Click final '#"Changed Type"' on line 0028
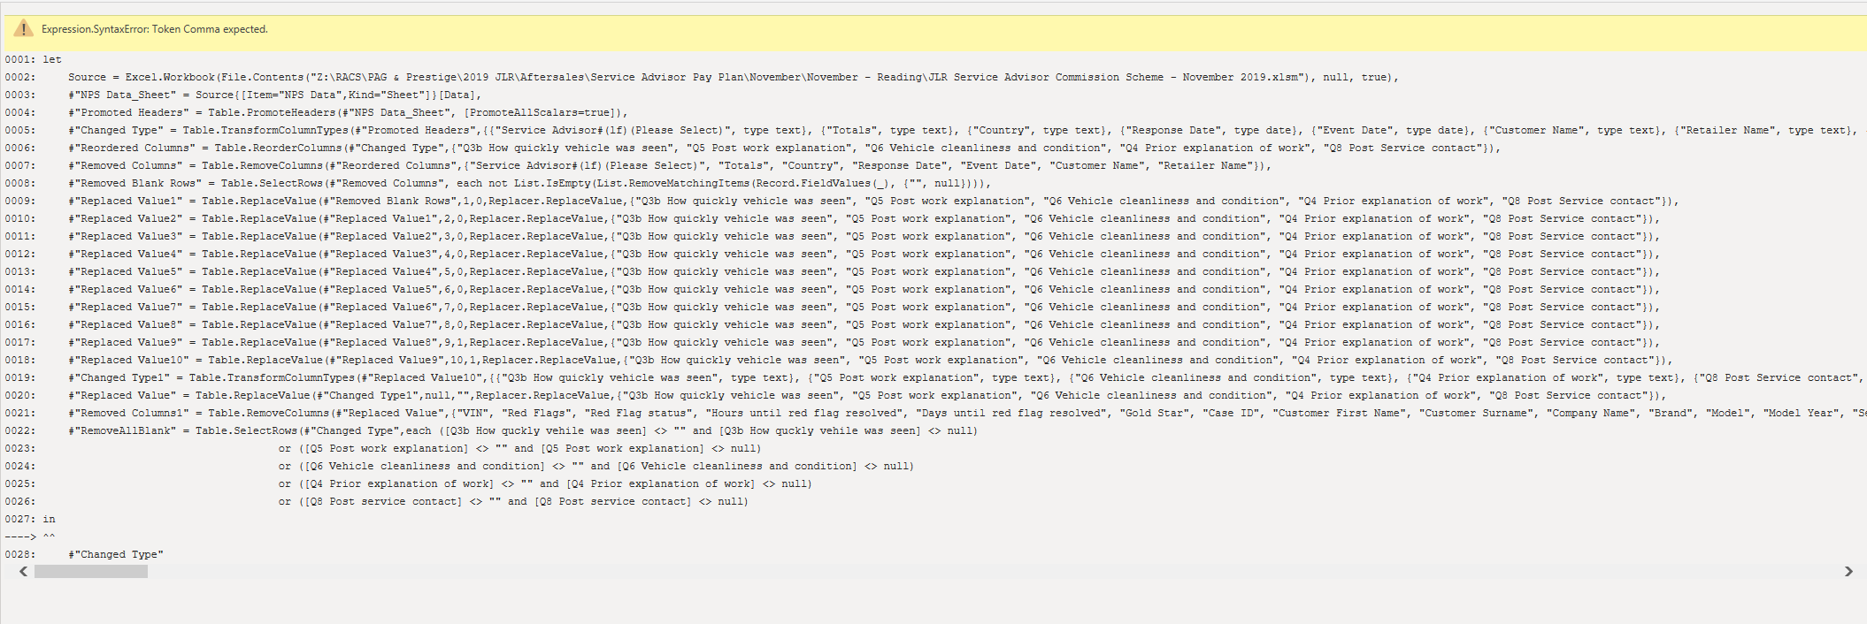 [116, 554]
